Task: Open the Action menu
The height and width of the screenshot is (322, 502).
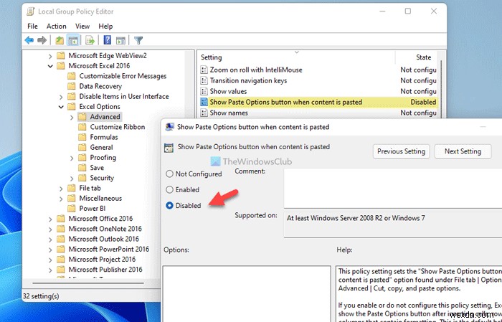Action: (57, 27)
